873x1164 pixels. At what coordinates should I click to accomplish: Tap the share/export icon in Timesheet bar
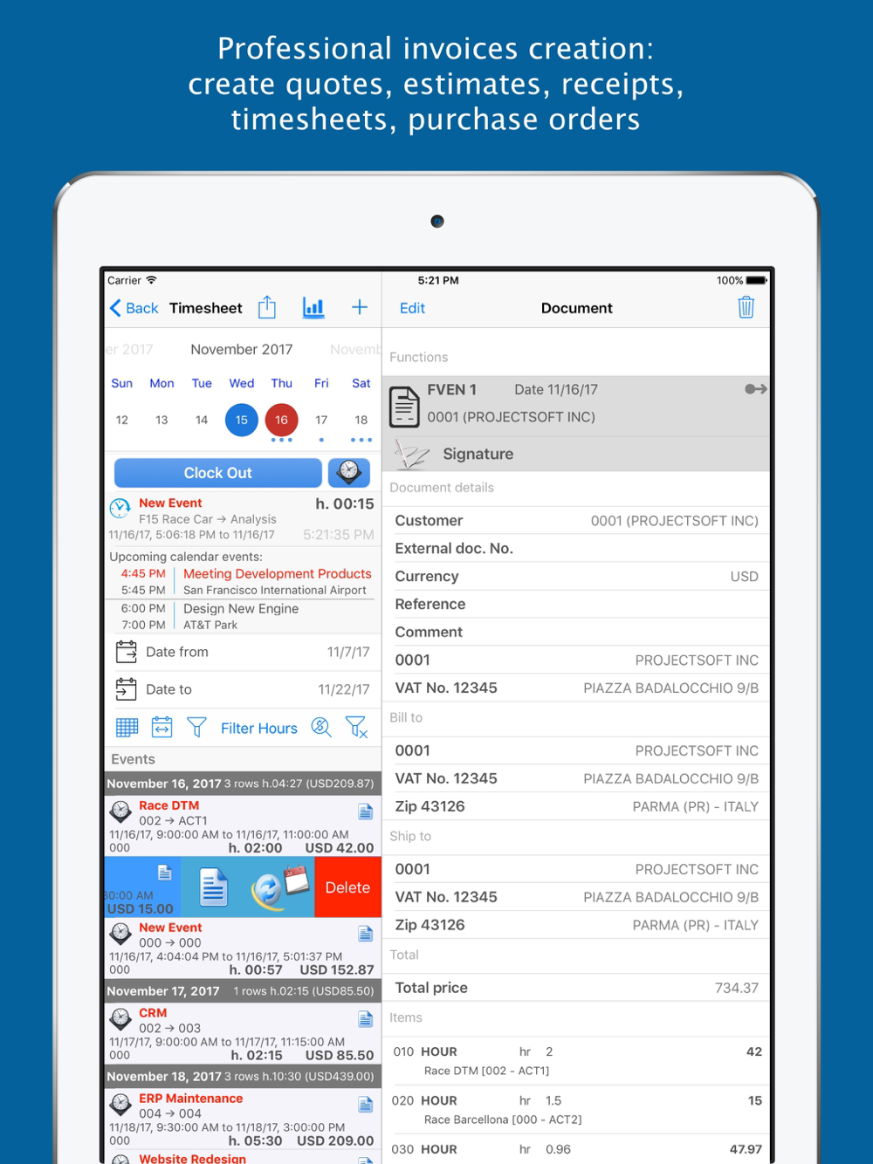coord(267,307)
